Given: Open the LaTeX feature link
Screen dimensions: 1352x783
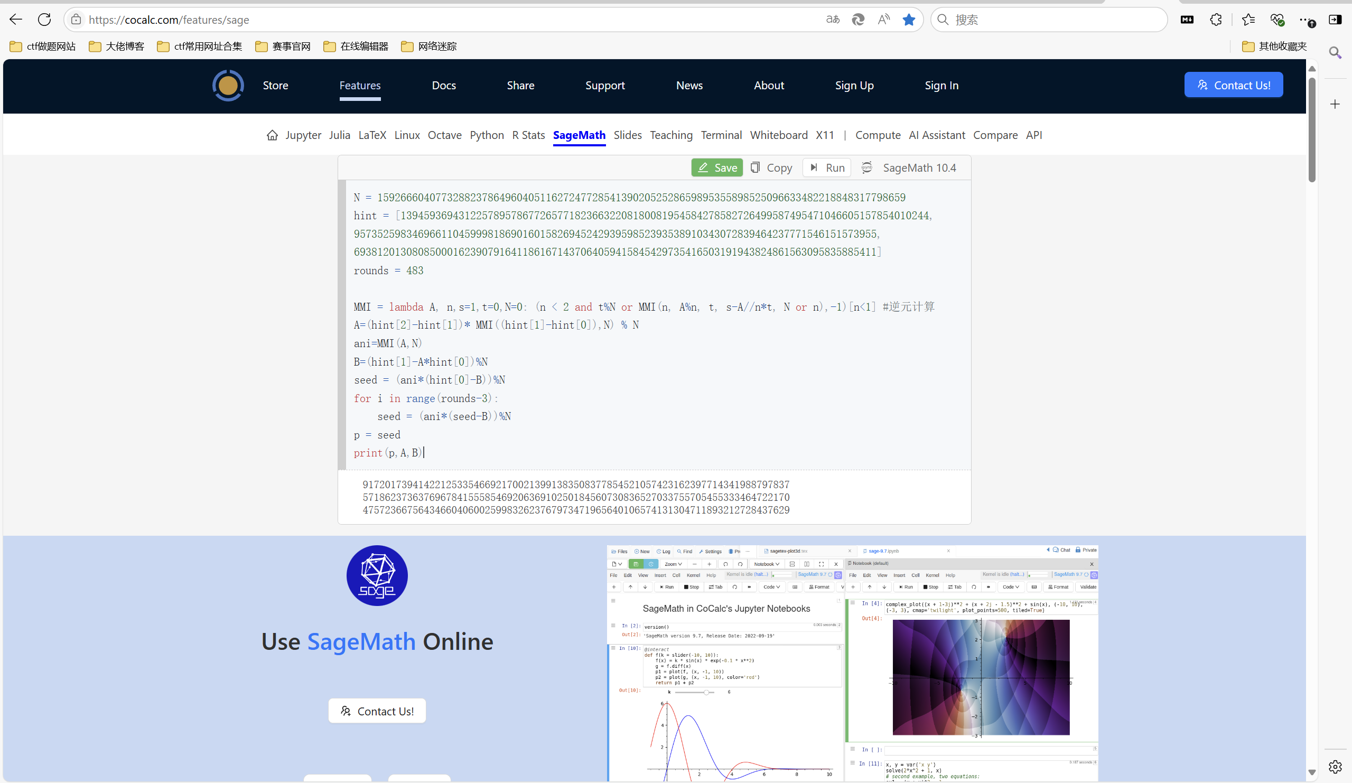Looking at the screenshot, I should (x=372, y=135).
